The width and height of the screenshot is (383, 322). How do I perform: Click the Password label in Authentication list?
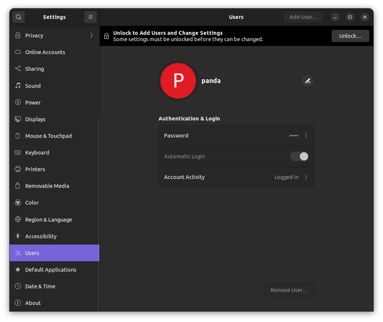pyautogui.click(x=176, y=136)
